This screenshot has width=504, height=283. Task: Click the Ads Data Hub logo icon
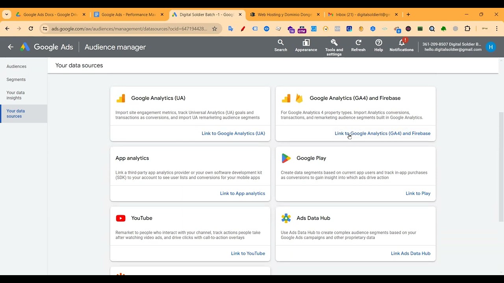(x=286, y=218)
